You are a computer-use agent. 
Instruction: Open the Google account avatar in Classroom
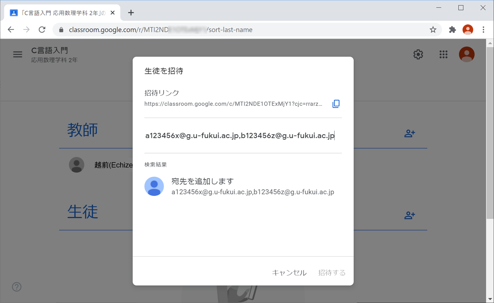(466, 54)
